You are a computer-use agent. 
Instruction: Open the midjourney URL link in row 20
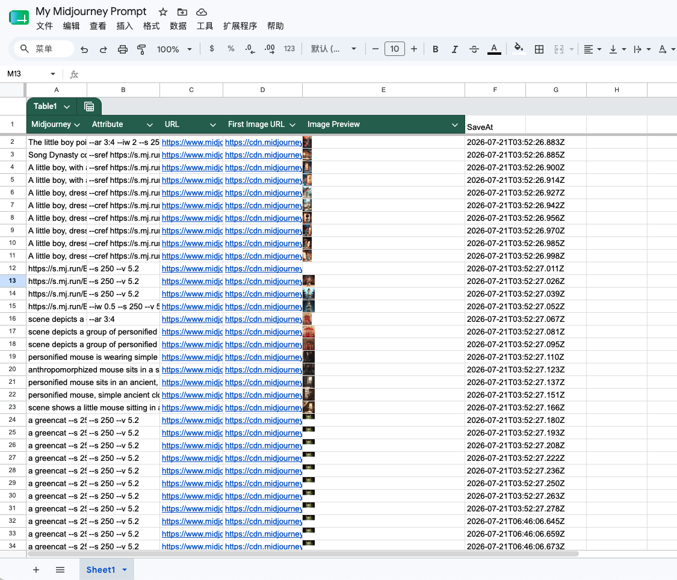192,369
